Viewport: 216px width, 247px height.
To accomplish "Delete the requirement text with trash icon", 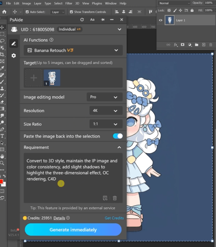I will click(x=115, y=198).
